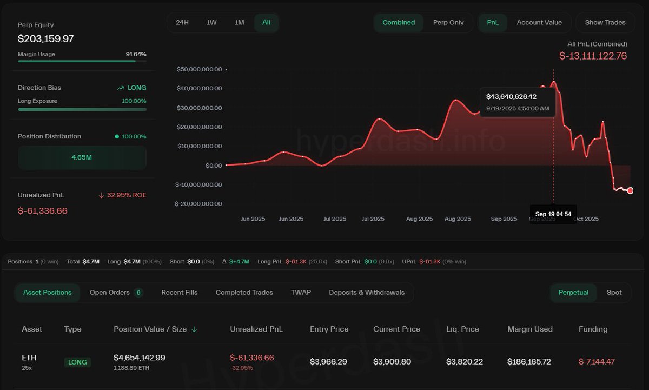Switch to Perpetual positions
This screenshot has height=390, width=649.
pyautogui.click(x=573, y=293)
